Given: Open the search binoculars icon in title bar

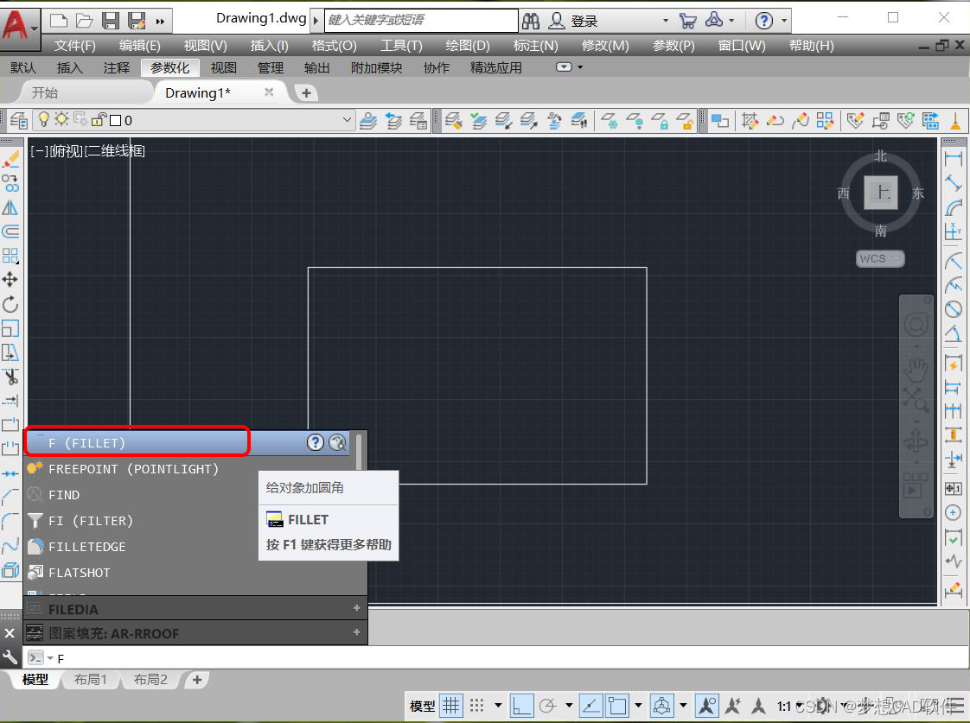Looking at the screenshot, I should [530, 20].
